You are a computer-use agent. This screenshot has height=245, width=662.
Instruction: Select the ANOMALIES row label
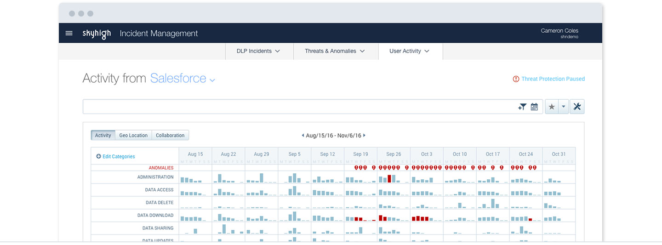pyautogui.click(x=161, y=168)
